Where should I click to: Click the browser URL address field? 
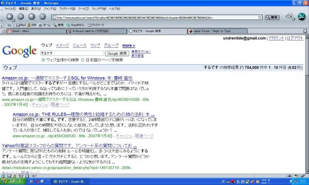(x=157, y=17)
